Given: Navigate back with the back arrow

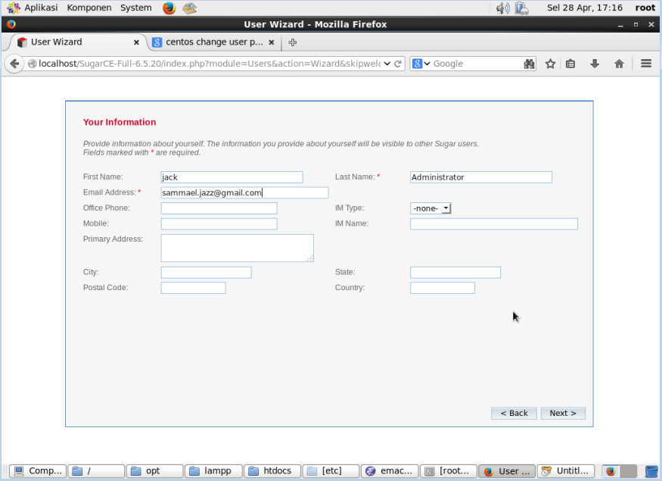Looking at the screenshot, I should tap(14, 64).
